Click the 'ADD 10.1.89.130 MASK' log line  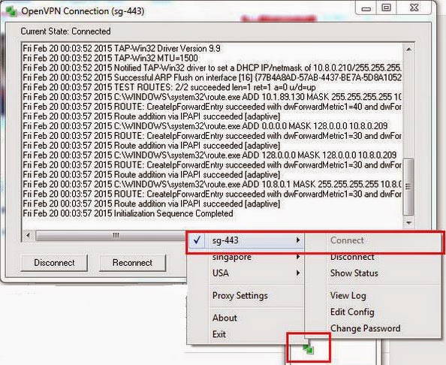(212, 97)
